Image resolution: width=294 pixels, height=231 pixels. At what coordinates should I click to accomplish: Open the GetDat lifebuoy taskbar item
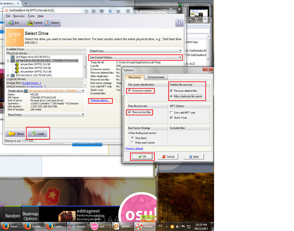pyautogui.click(x=145, y=226)
